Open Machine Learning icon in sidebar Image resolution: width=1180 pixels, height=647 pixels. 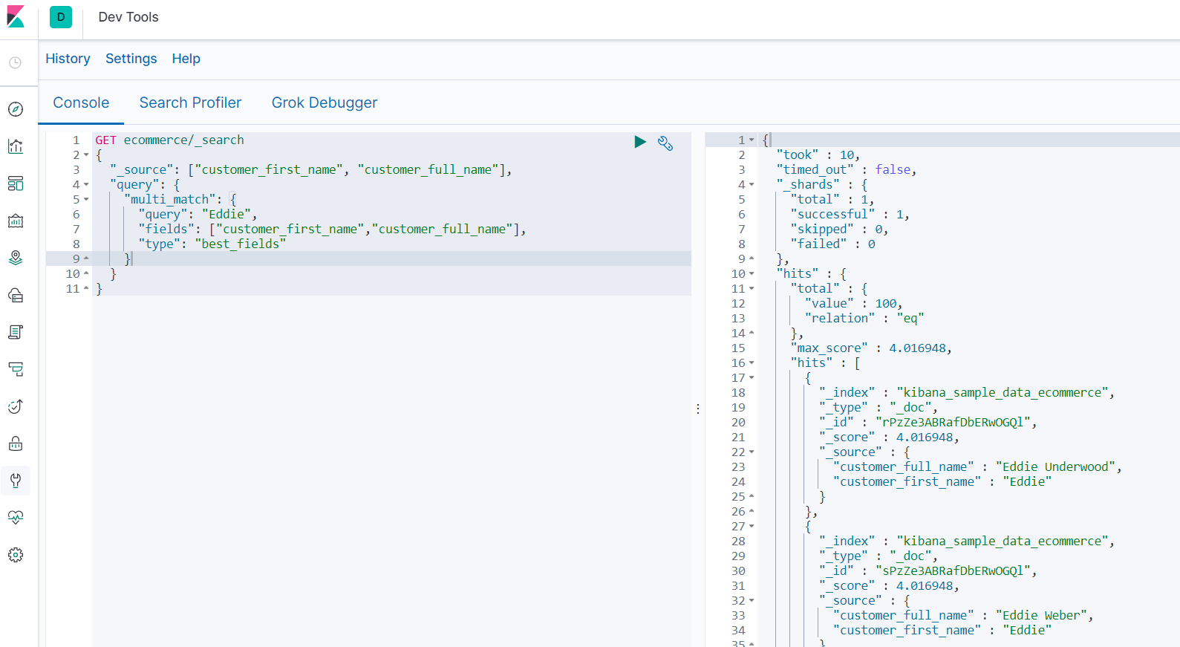coord(16,295)
